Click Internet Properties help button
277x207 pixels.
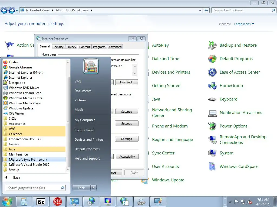[x=132, y=39]
